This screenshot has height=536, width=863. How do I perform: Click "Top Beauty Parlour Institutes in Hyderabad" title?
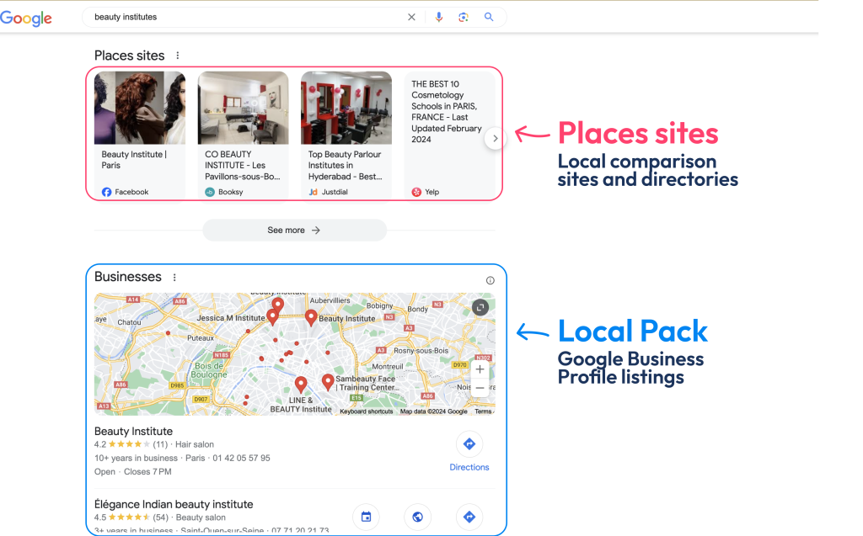coord(345,166)
